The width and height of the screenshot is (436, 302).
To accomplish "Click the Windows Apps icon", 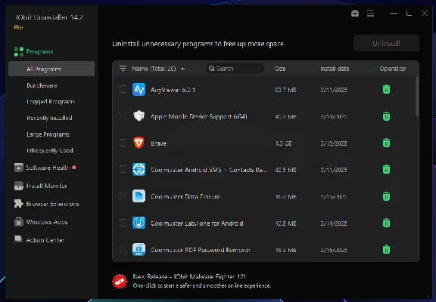I will click(19, 222).
